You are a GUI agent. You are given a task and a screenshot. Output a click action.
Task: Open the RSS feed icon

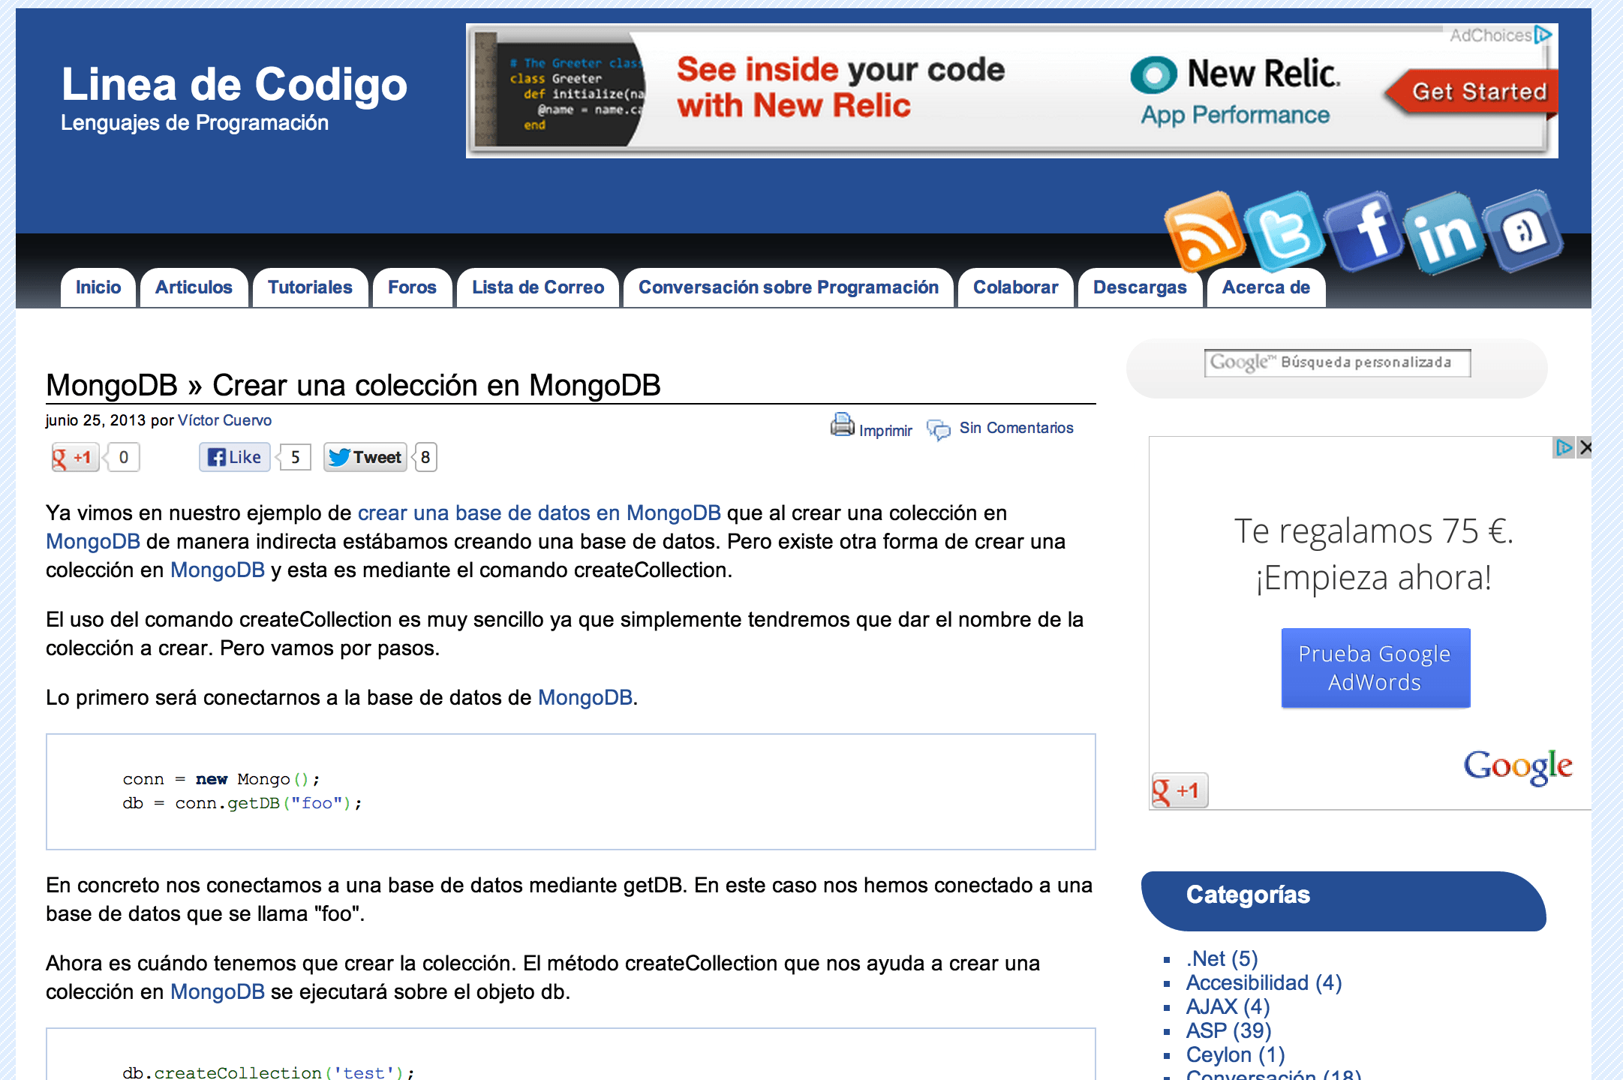coord(1204,230)
